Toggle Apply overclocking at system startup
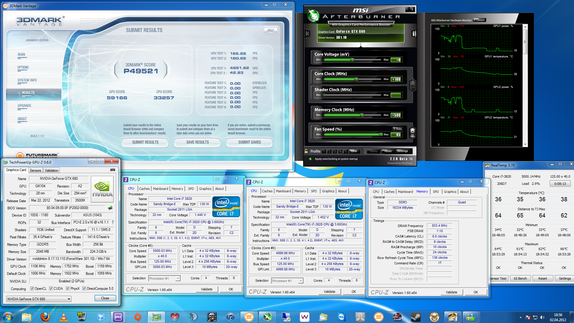The image size is (574, 323). [x=310, y=159]
